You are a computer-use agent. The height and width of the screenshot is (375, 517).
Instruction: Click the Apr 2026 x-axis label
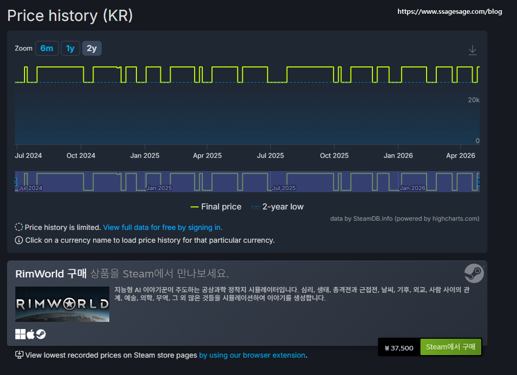461,156
